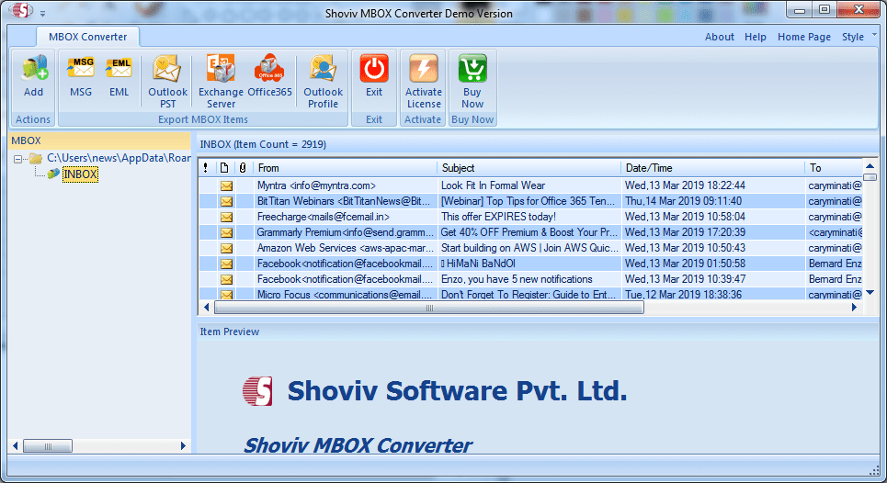Viewport: 887px width, 483px height.
Task: Export to Outlook PST
Action: [x=167, y=82]
